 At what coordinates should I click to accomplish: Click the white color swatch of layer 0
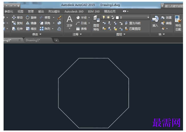click(117, 18)
